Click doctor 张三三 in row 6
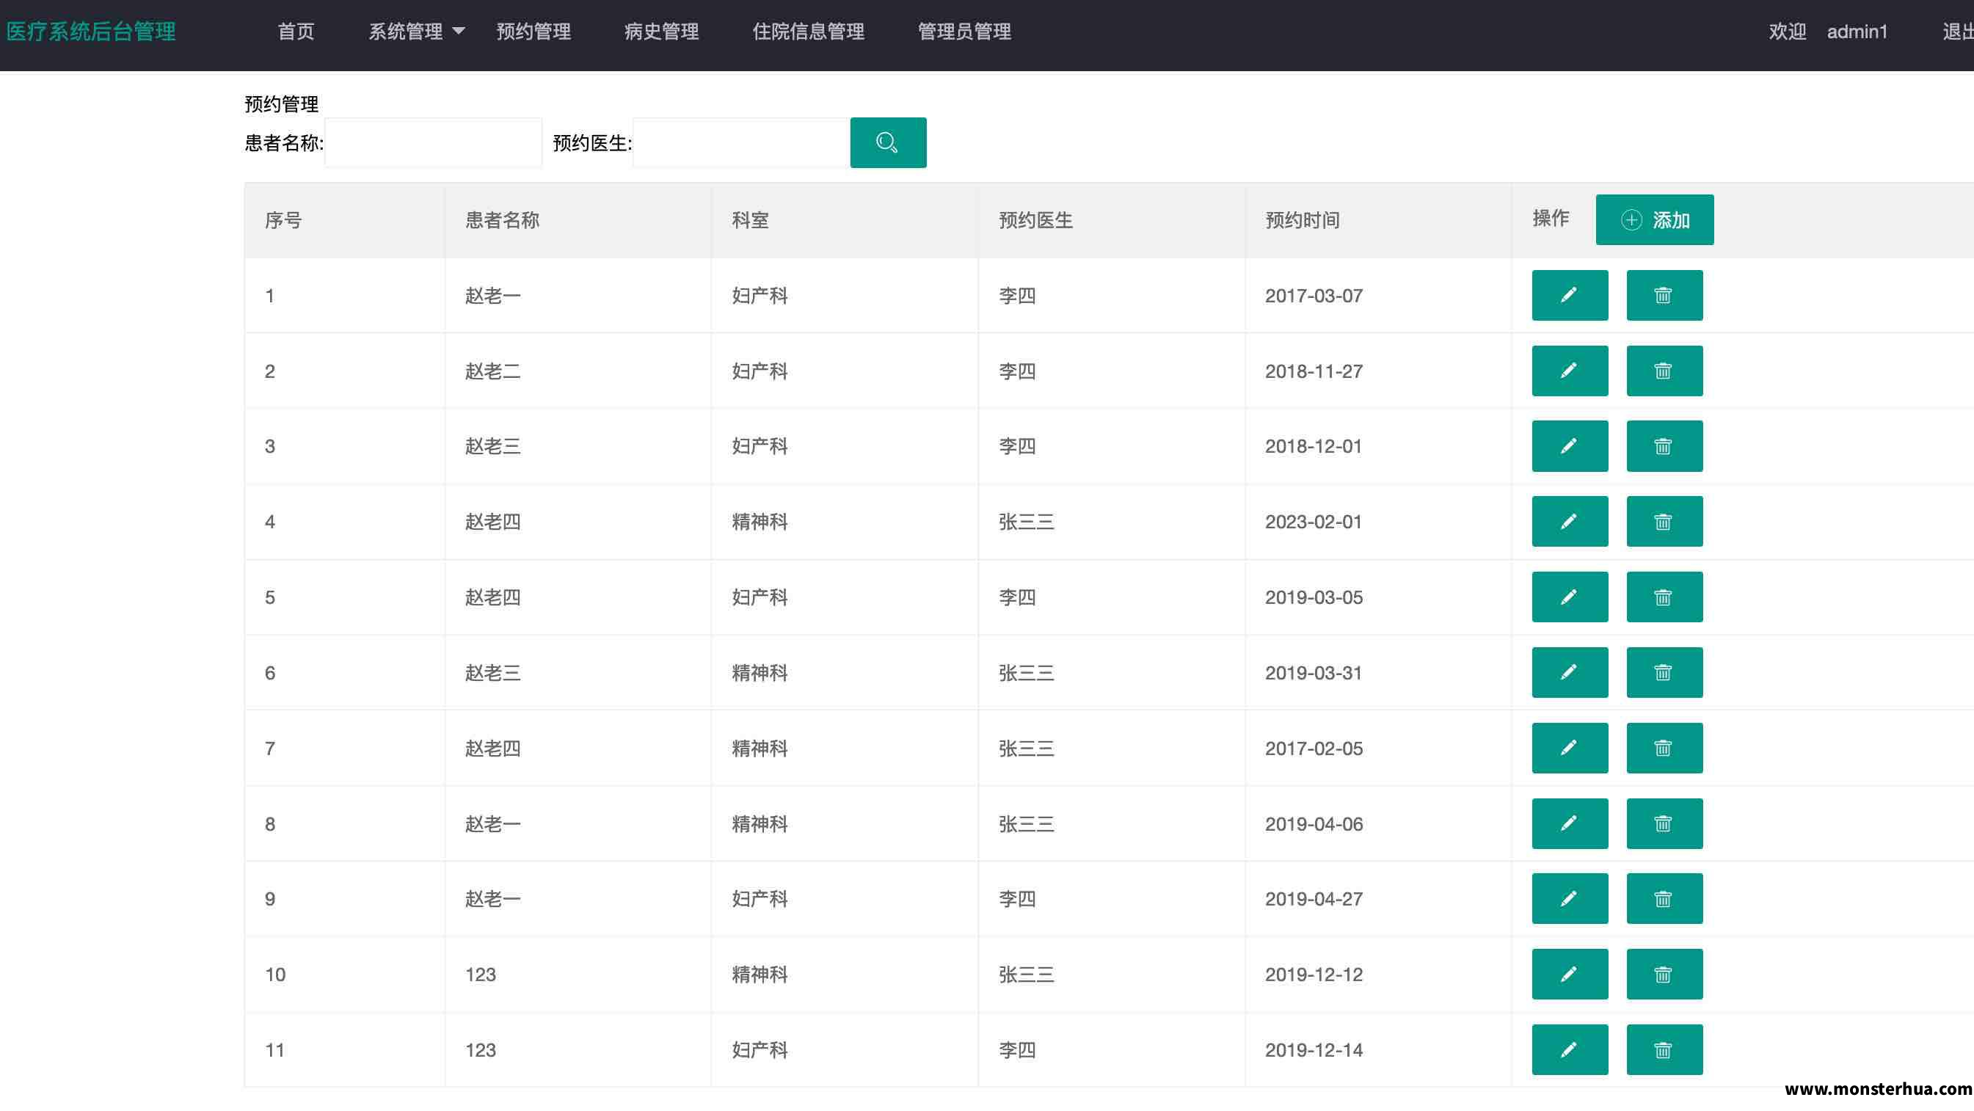Image resolution: width=1974 pixels, height=1111 pixels. tap(1026, 673)
